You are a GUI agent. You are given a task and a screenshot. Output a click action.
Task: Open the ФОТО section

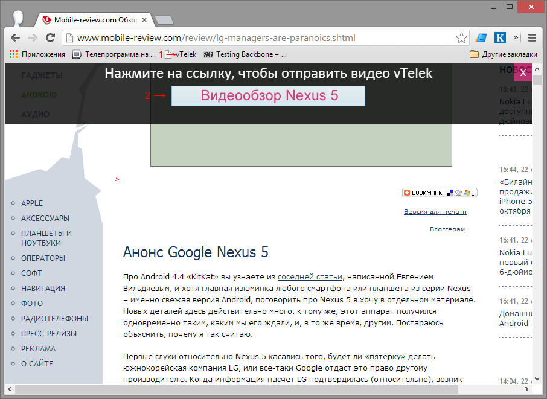(32, 303)
